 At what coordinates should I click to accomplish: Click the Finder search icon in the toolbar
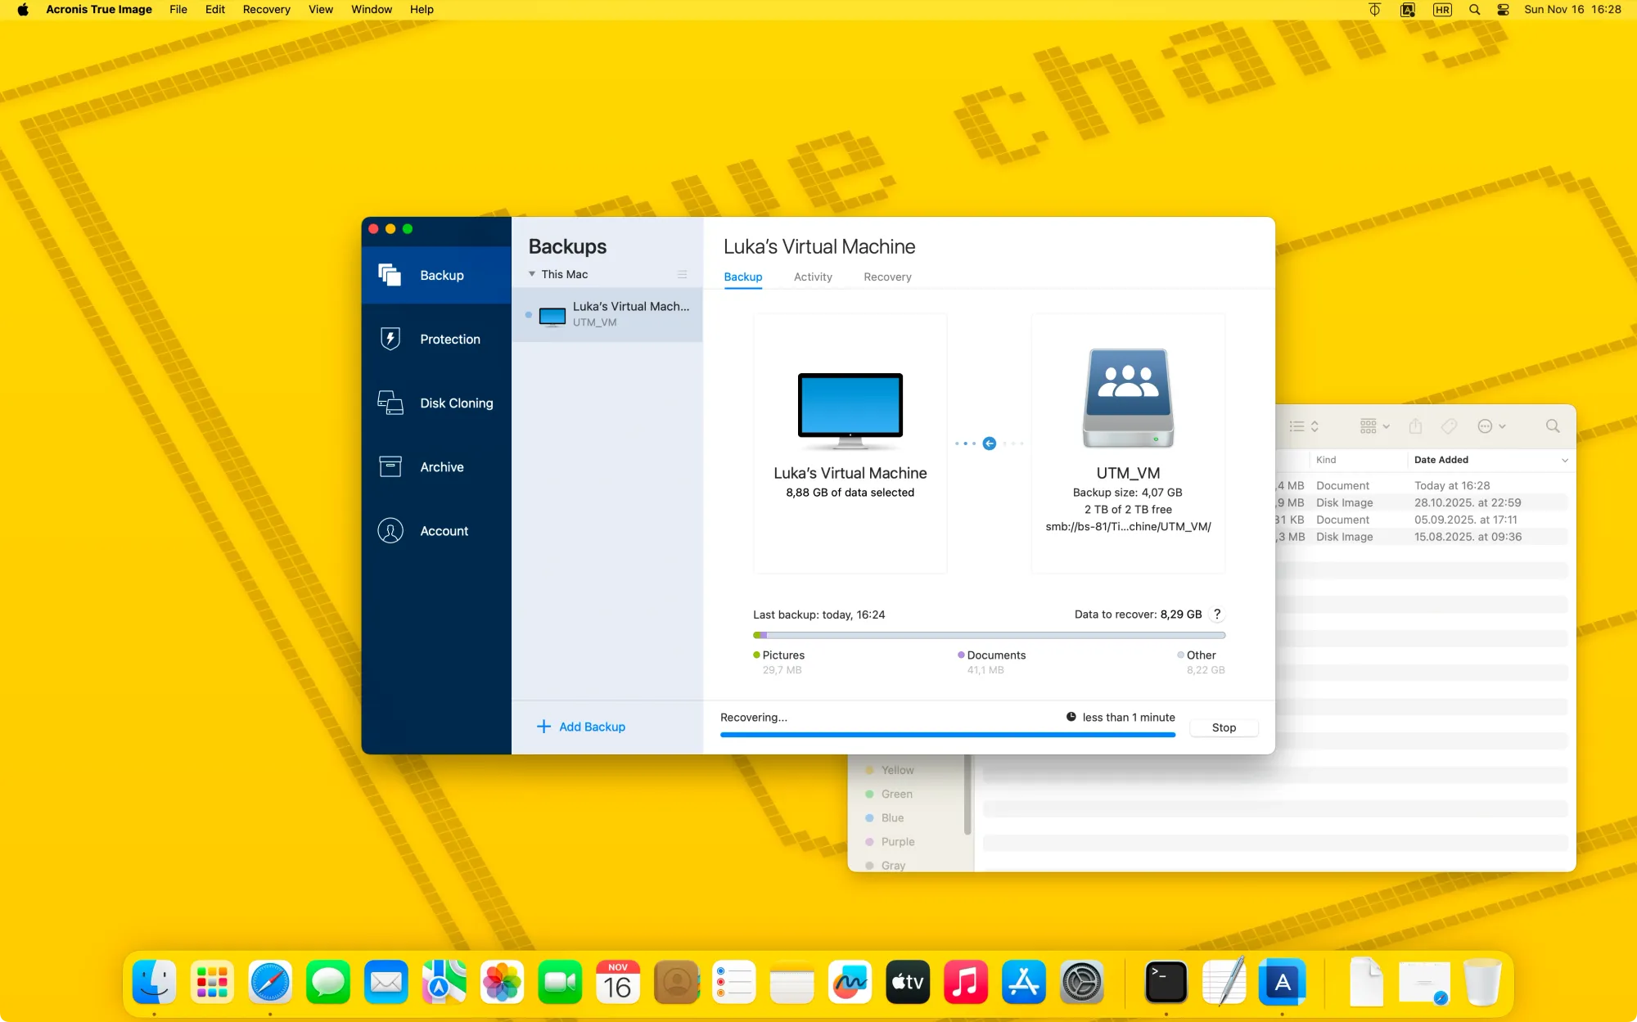1552,425
